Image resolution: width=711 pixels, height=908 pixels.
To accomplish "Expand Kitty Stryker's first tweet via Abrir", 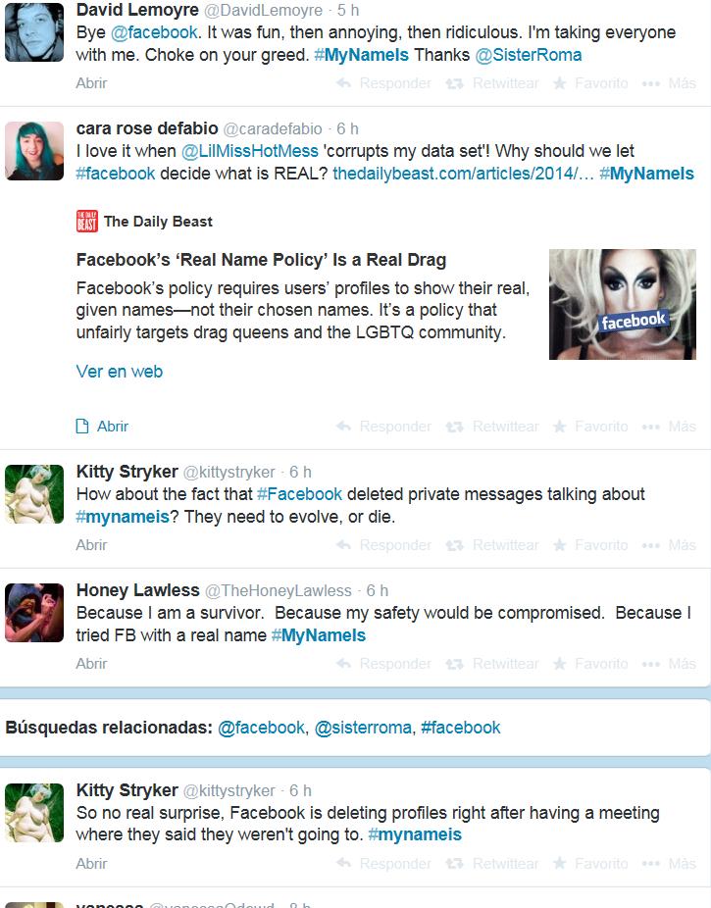I will coord(91,545).
